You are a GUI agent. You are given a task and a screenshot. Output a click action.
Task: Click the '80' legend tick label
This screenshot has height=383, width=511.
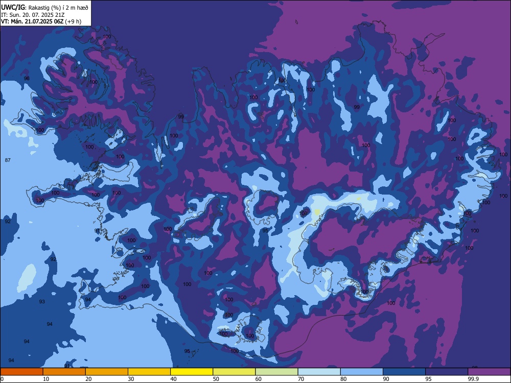point(343,379)
